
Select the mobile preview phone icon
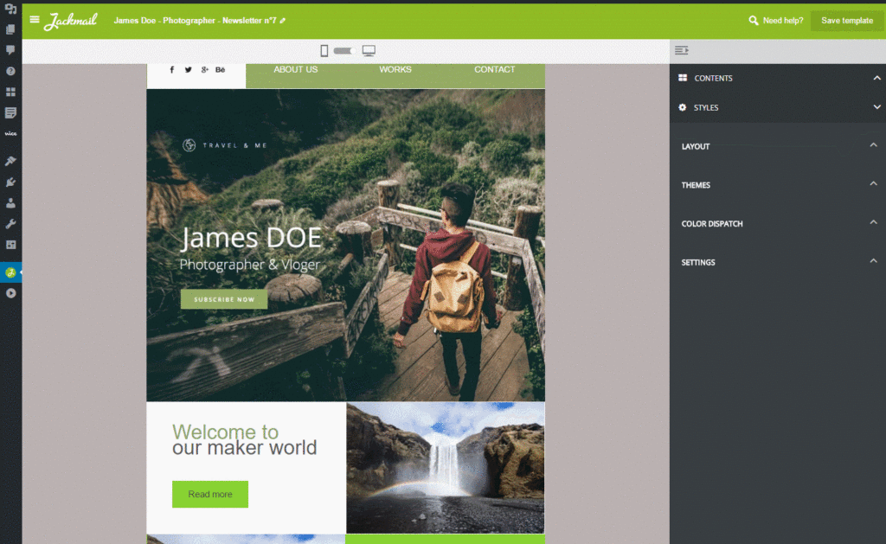click(324, 51)
